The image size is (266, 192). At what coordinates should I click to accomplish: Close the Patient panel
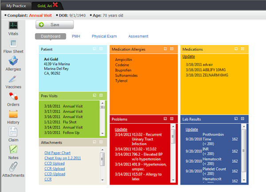(x=101, y=49)
